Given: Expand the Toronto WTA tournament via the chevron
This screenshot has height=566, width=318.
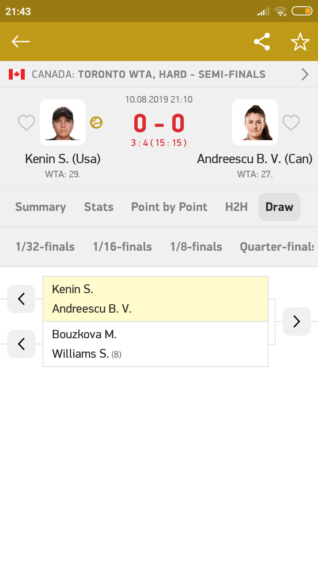Looking at the screenshot, I should (305, 74).
